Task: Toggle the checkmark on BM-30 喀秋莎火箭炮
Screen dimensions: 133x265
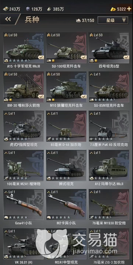Action: pos(40,97)
